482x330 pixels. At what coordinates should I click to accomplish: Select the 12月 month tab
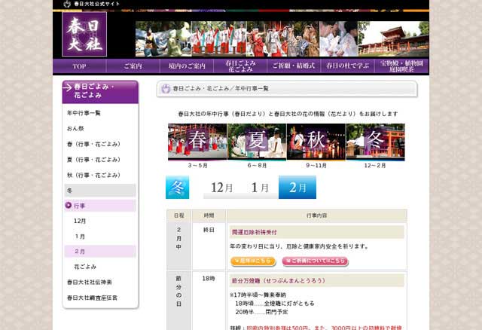(221, 188)
